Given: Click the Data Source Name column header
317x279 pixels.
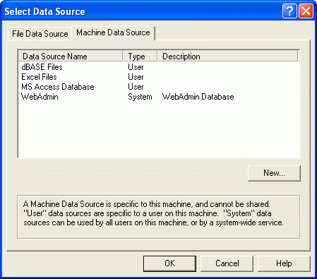Looking at the screenshot, I should 71,57.
